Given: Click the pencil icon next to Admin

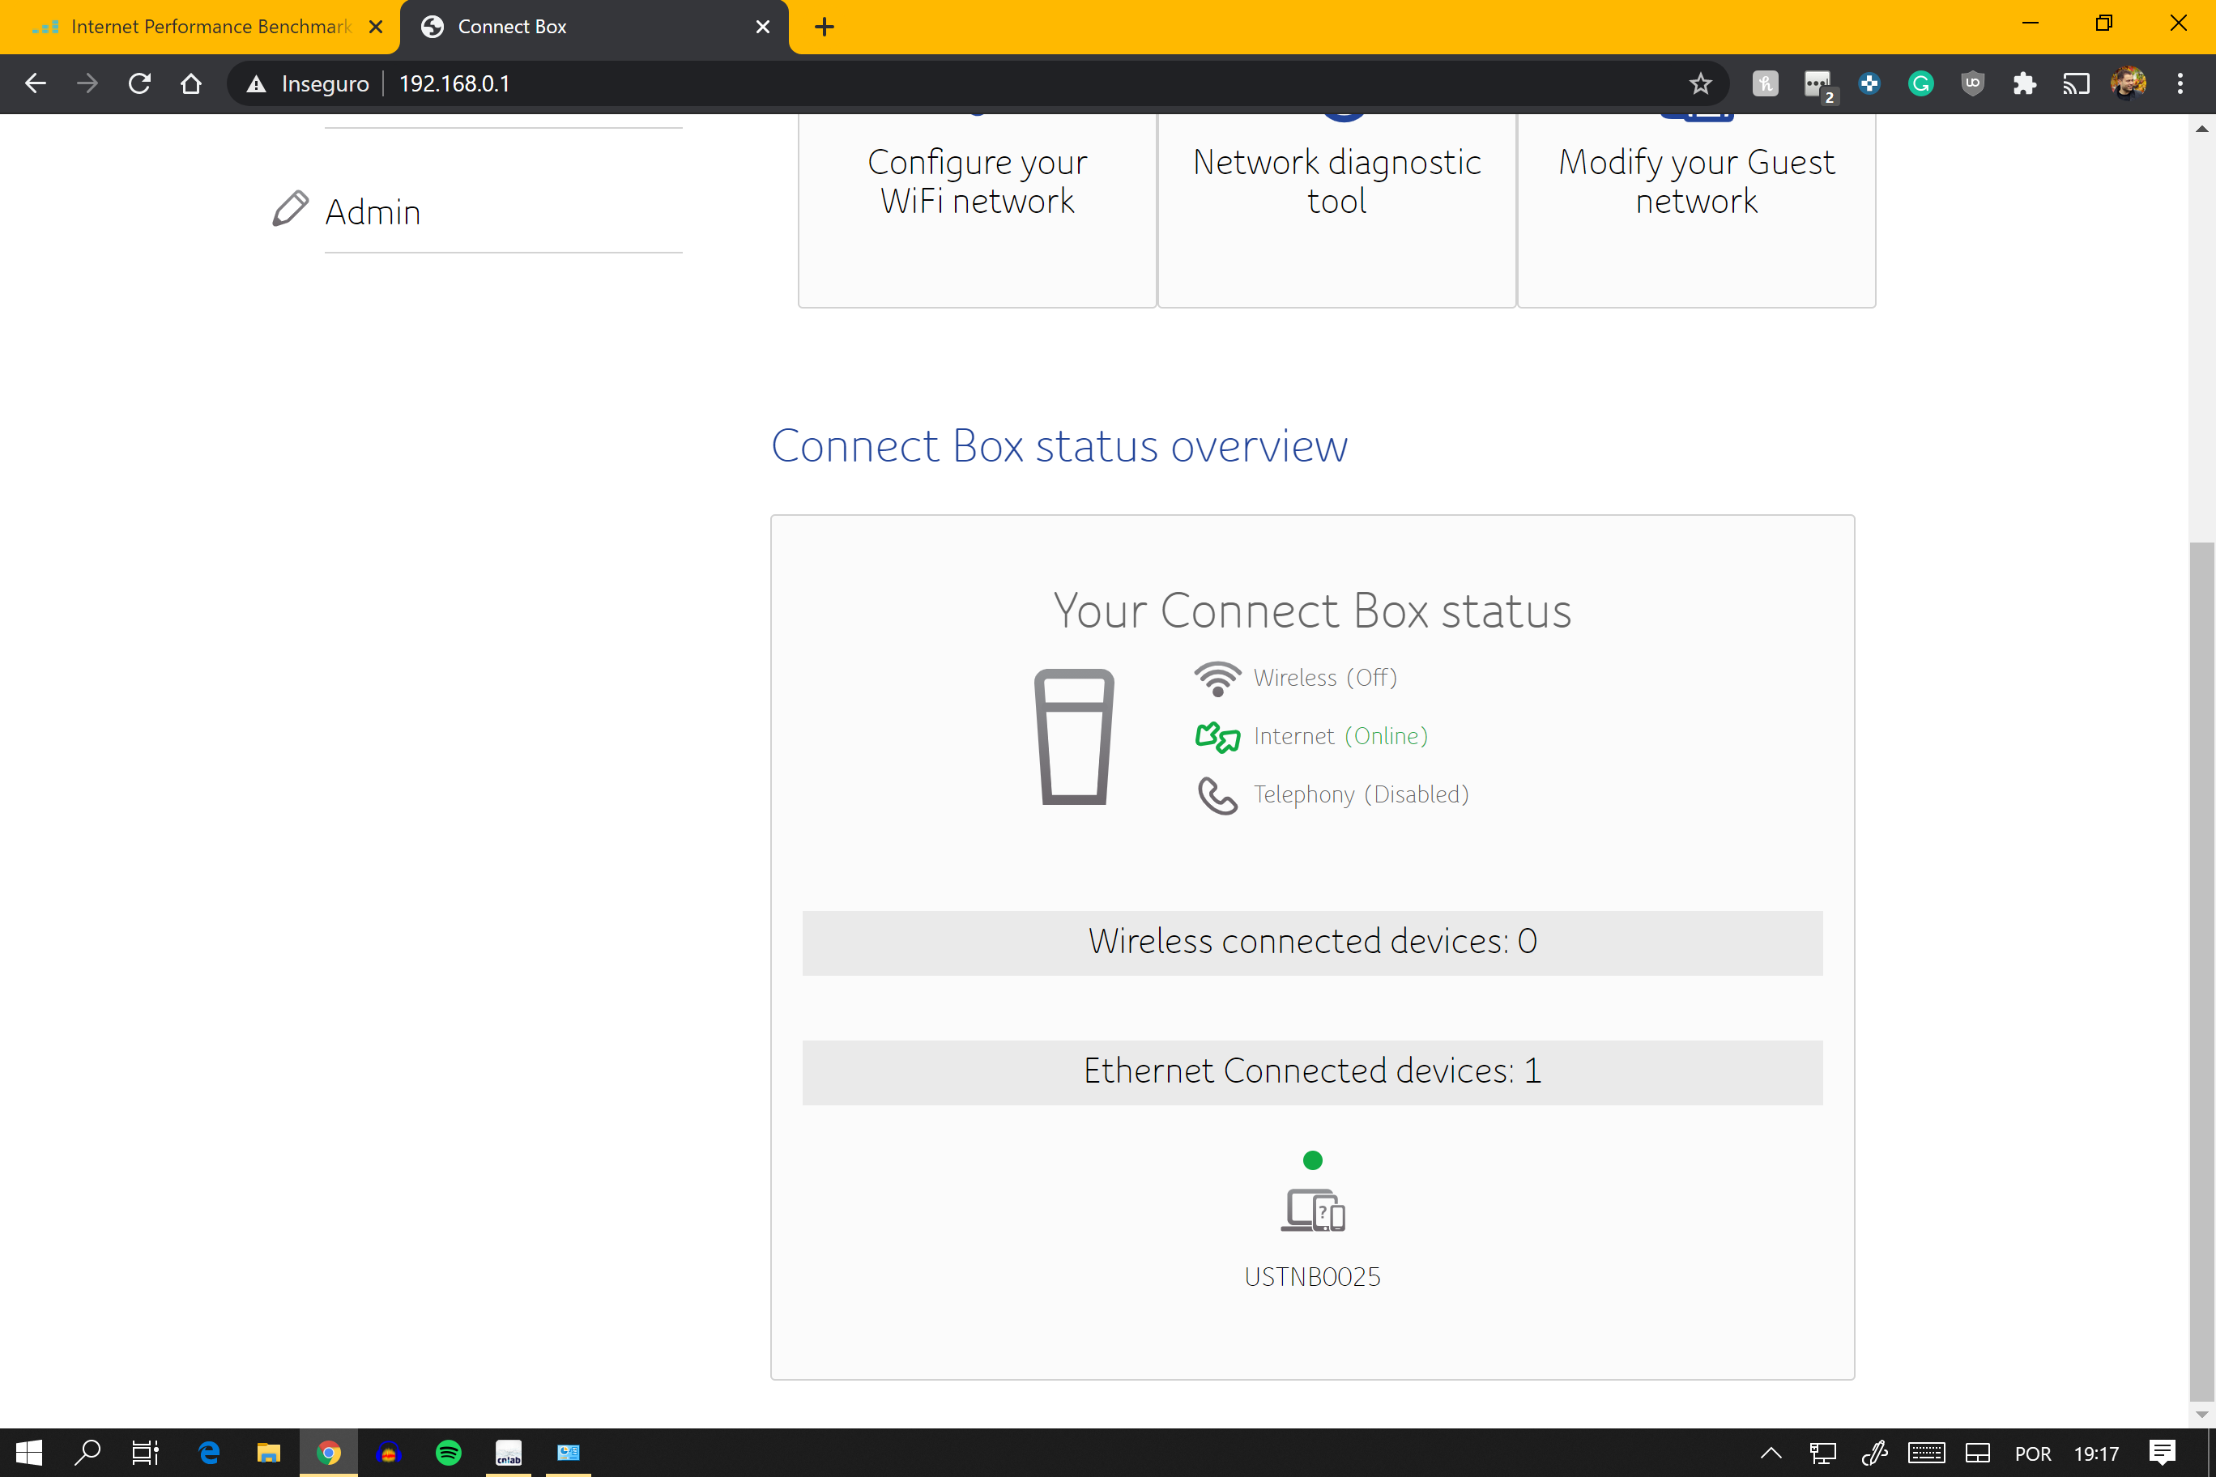Looking at the screenshot, I should tap(290, 209).
